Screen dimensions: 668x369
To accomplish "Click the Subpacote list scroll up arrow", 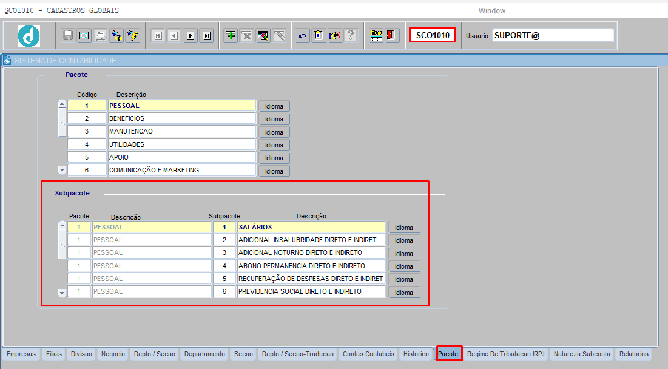I will (62, 226).
